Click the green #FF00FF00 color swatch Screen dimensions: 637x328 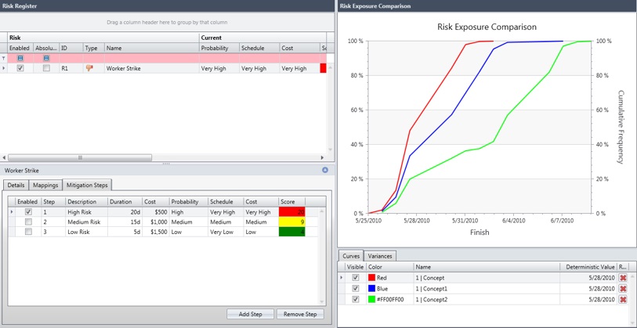[371, 299]
